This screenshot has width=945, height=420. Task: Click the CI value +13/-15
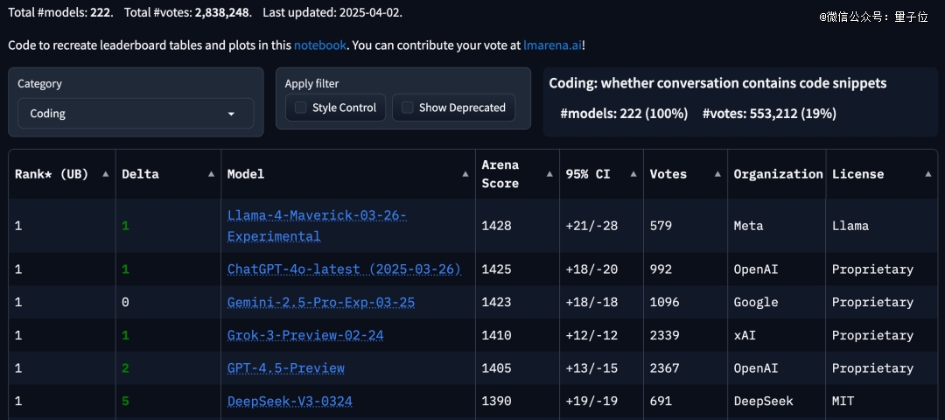(x=591, y=368)
